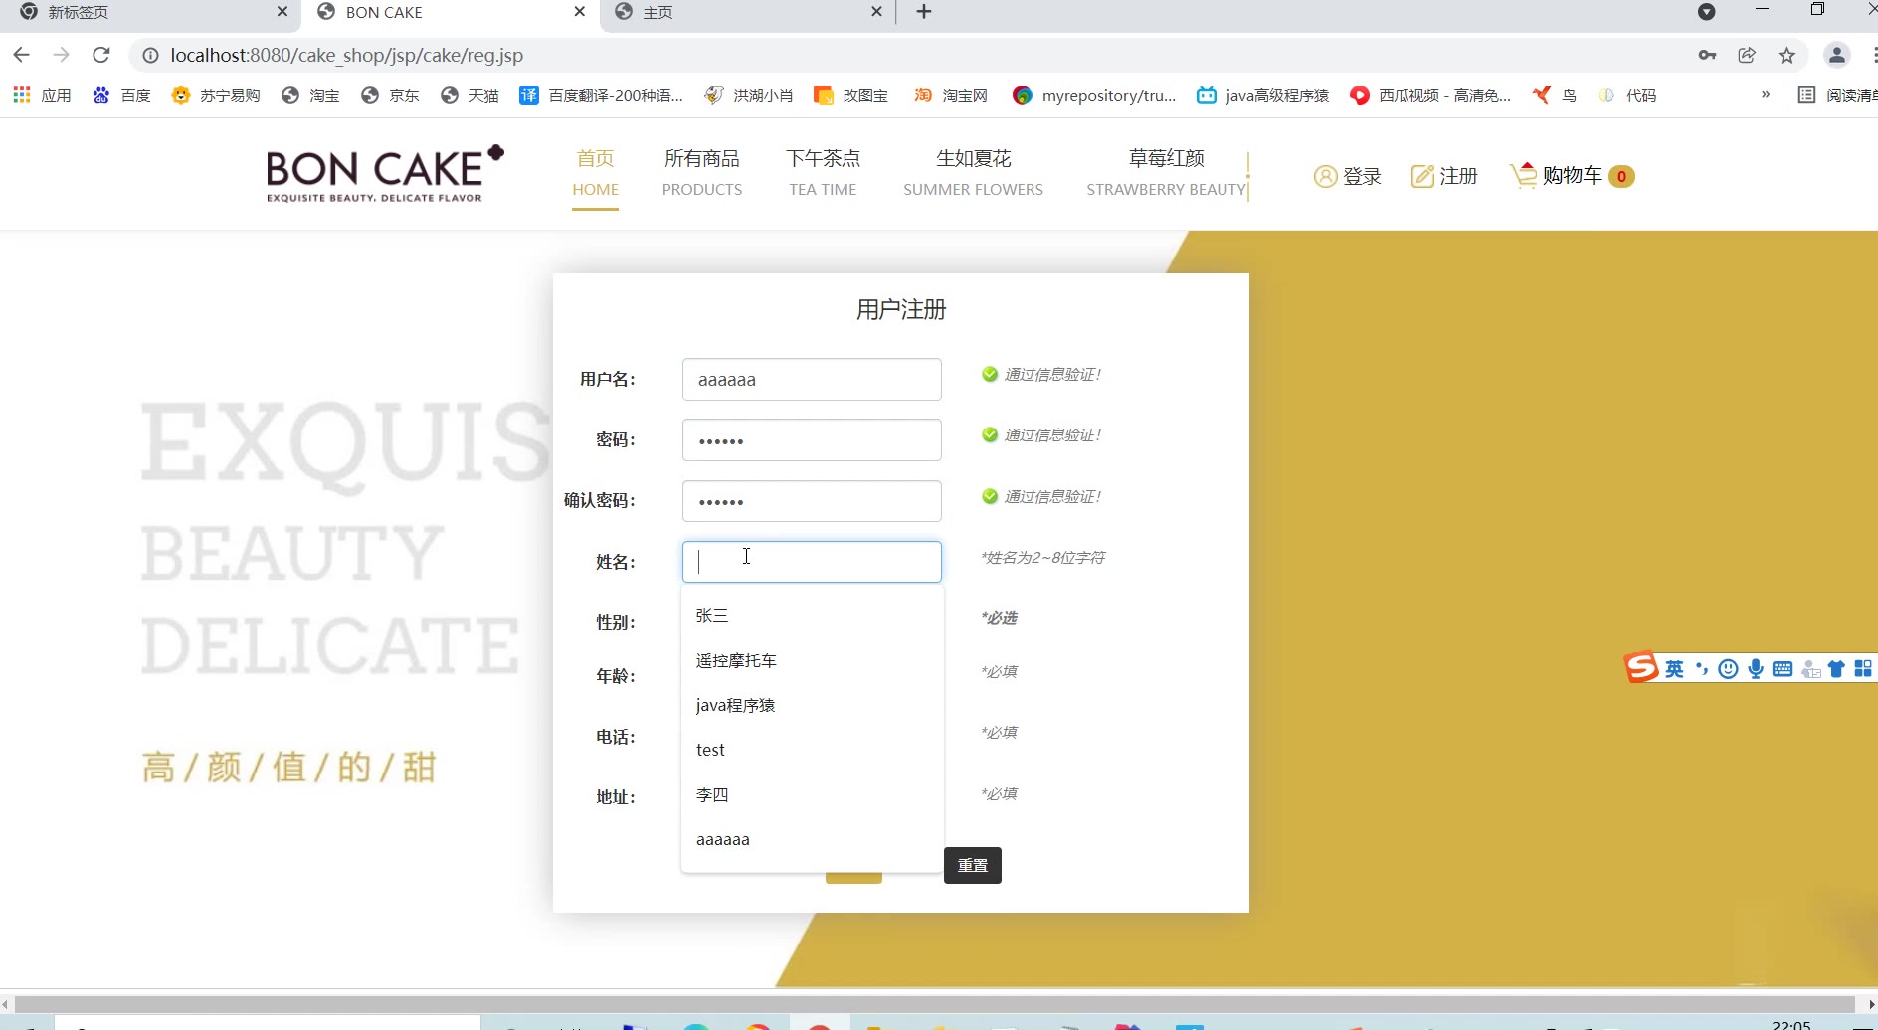This screenshot has width=1878, height=1030.
Task: Open the 所有商品 PRODUCTS menu item
Action: click(x=701, y=172)
